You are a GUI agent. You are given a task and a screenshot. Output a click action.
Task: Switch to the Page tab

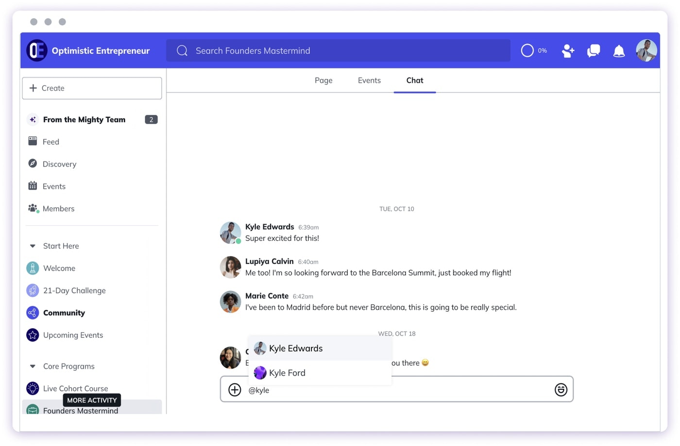coord(323,80)
